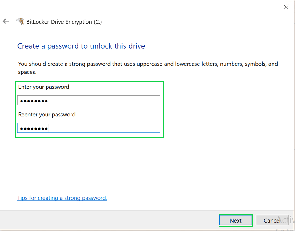Click the BitLocker Drive Encryption (C:) title text
Screen dimensions: 295x231
coord(65,22)
